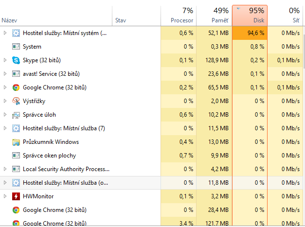Expand the Skype (32 bitů) process group

[5, 60]
